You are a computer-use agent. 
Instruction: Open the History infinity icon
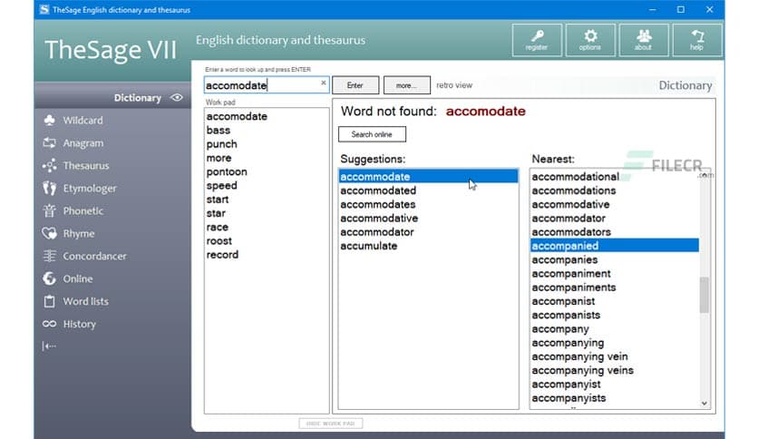[x=49, y=324]
